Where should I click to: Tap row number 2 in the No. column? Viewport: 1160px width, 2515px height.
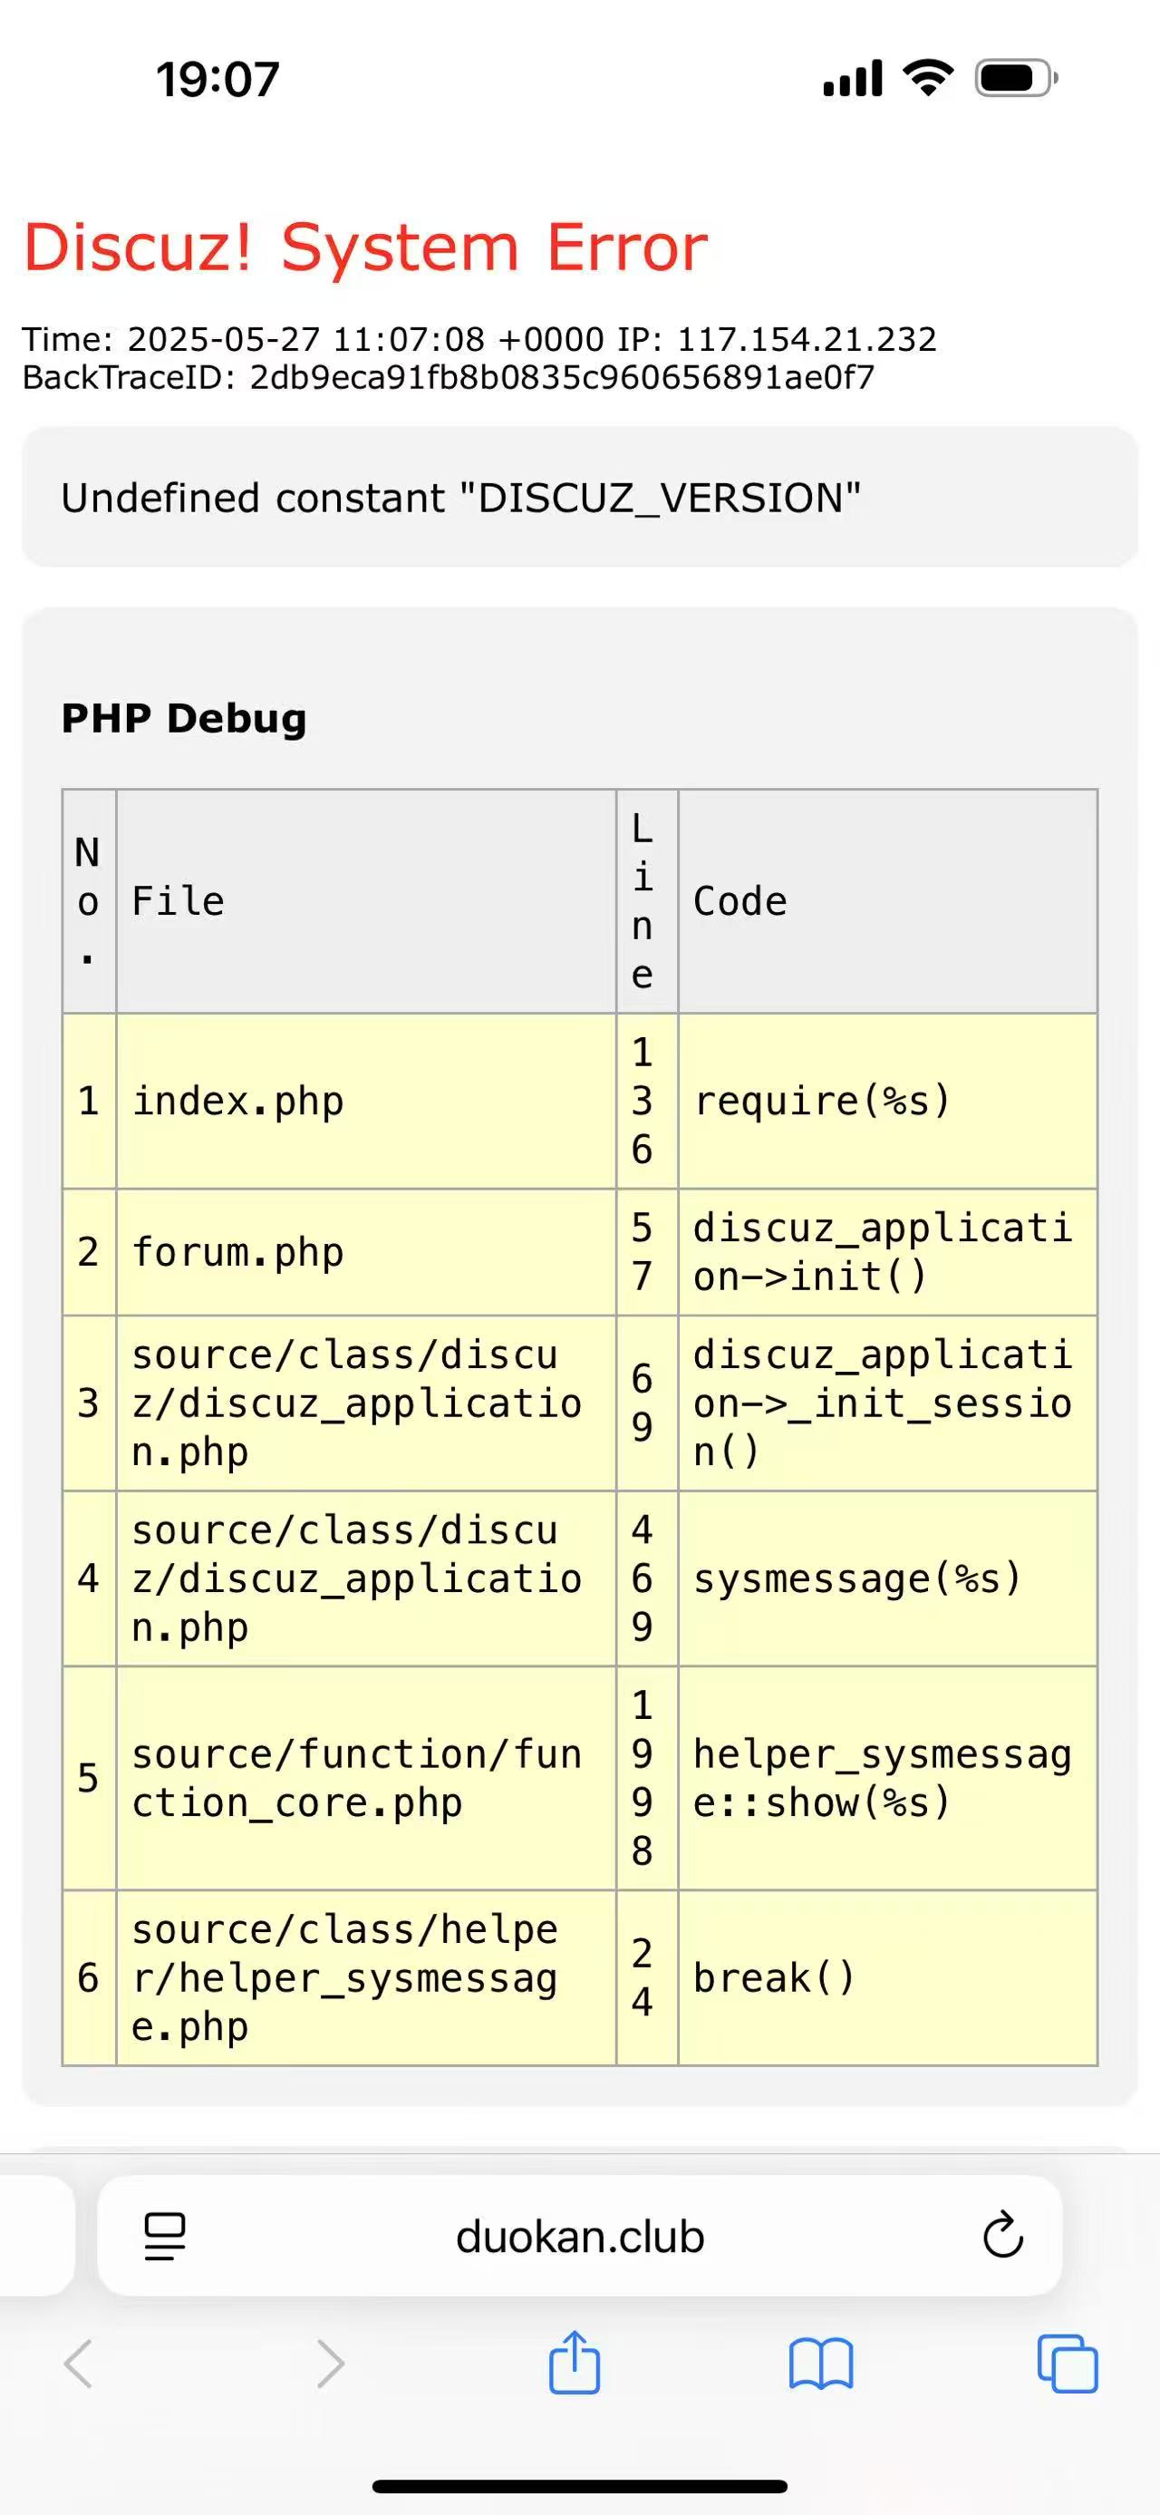[89, 1253]
